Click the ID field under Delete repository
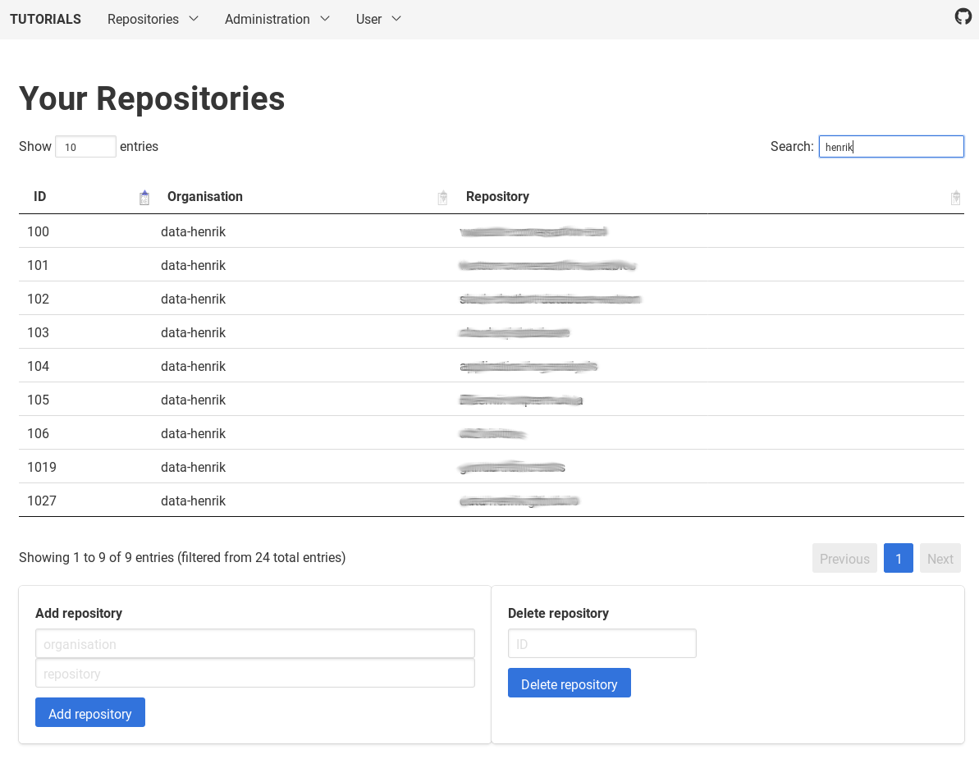This screenshot has width=979, height=759. tap(602, 642)
